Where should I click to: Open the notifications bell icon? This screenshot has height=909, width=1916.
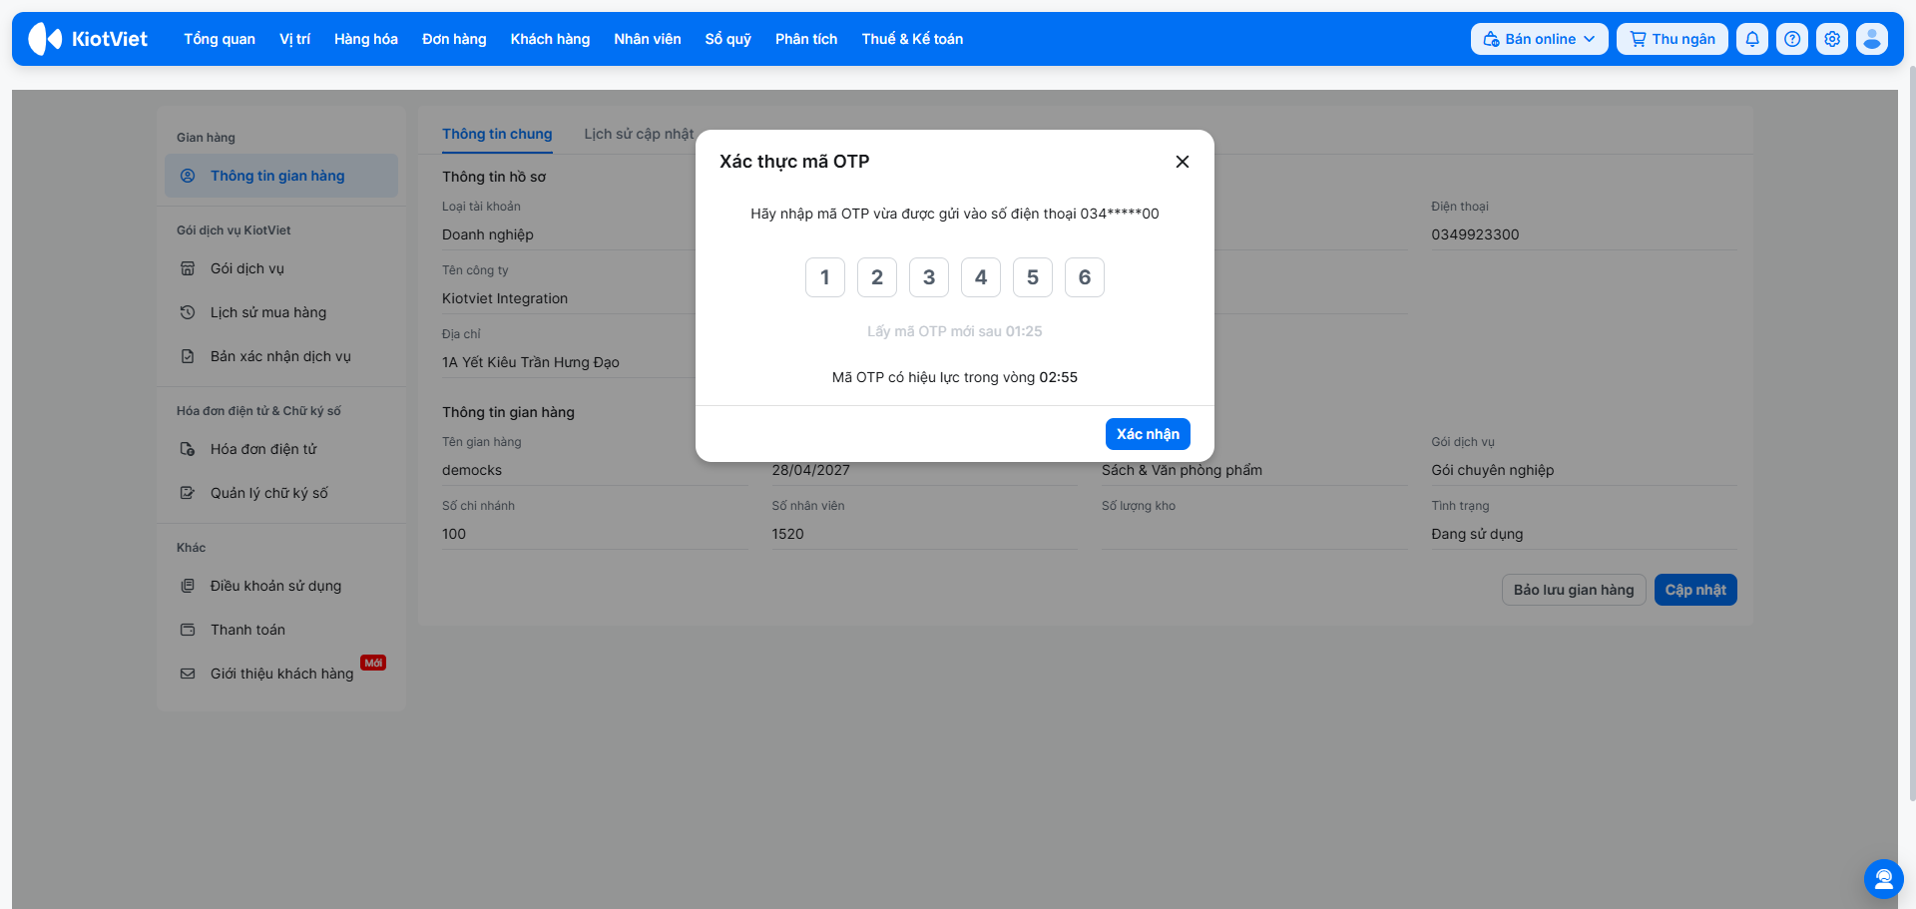click(1752, 39)
